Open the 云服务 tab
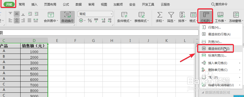Screen dimensions: 244x97 [x=165, y=5]
